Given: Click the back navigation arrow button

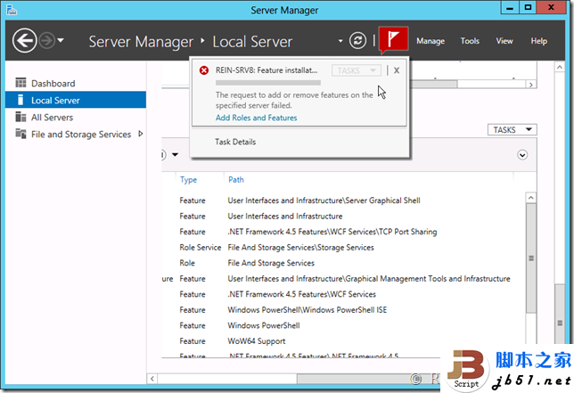Looking at the screenshot, I should point(25,41).
